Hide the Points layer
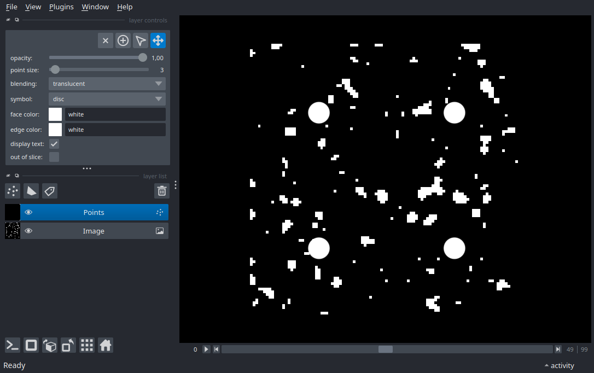The width and height of the screenshot is (594, 373). point(28,212)
